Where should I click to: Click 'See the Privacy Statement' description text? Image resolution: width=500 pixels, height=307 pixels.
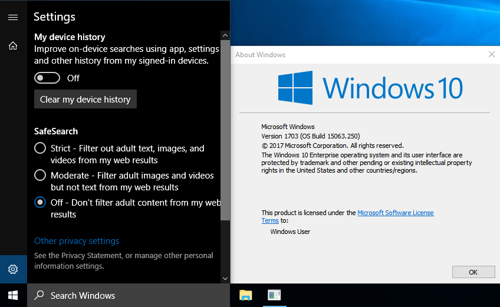[x=124, y=261]
